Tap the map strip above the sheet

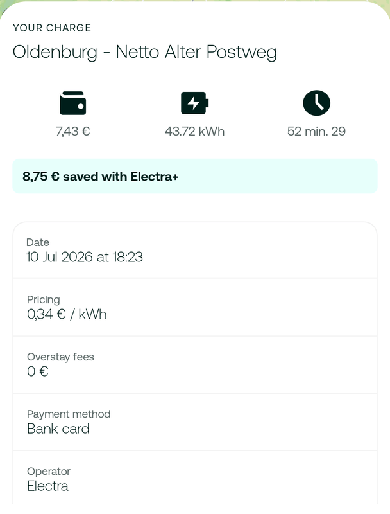(x=195, y=1)
